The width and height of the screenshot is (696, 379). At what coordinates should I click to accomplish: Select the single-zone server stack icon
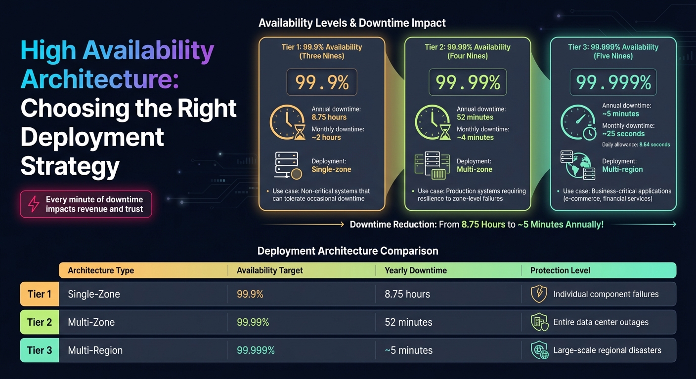pyautogui.click(x=287, y=165)
